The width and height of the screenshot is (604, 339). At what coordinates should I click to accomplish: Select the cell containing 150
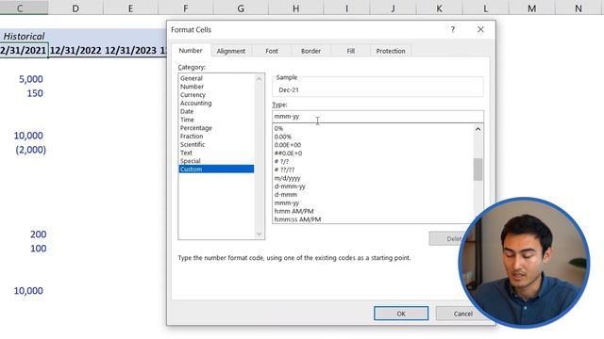pyautogui.click(x=24, y=93)
